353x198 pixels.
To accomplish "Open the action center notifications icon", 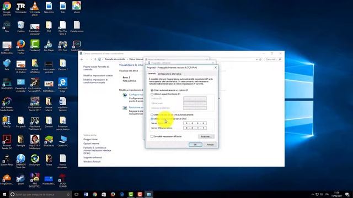I will tap(347, 194).
